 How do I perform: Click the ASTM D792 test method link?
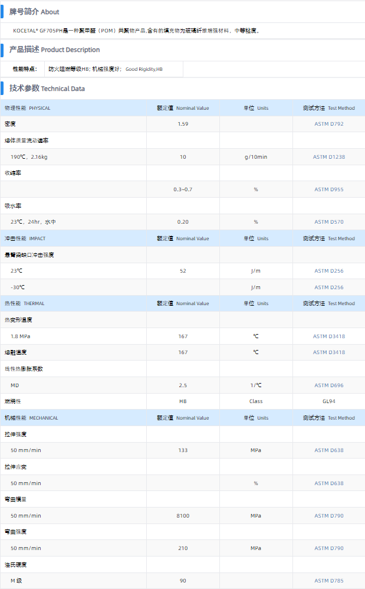click(x=328, y=124)
